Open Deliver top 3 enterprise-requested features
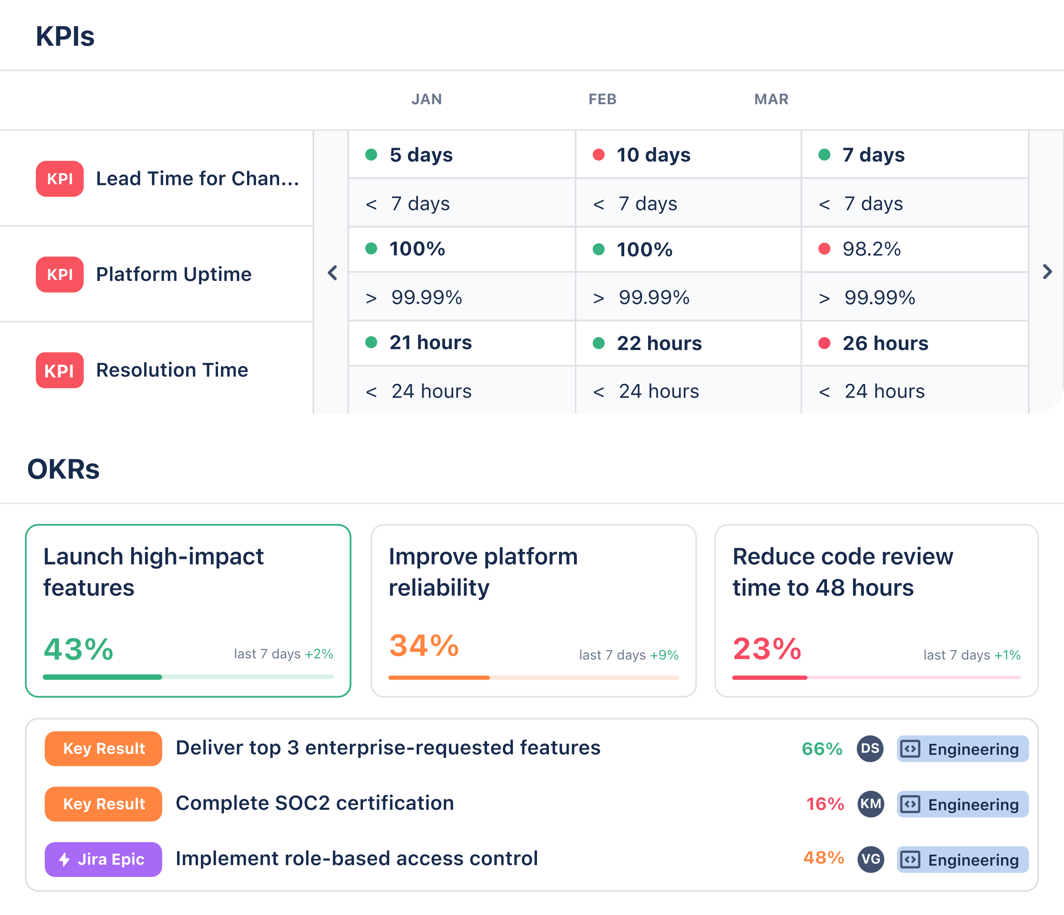This screenshot has width=1064, height=915. [388, 748]
